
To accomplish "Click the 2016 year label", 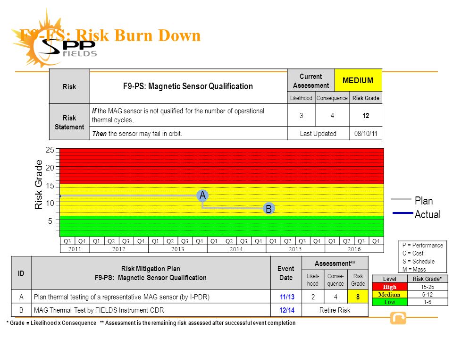I will 354,249.
